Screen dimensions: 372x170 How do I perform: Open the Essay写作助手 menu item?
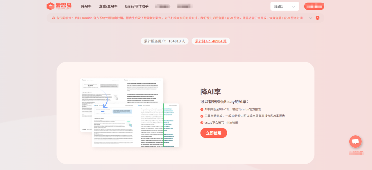pyautogui.click(x=137, y=6)
